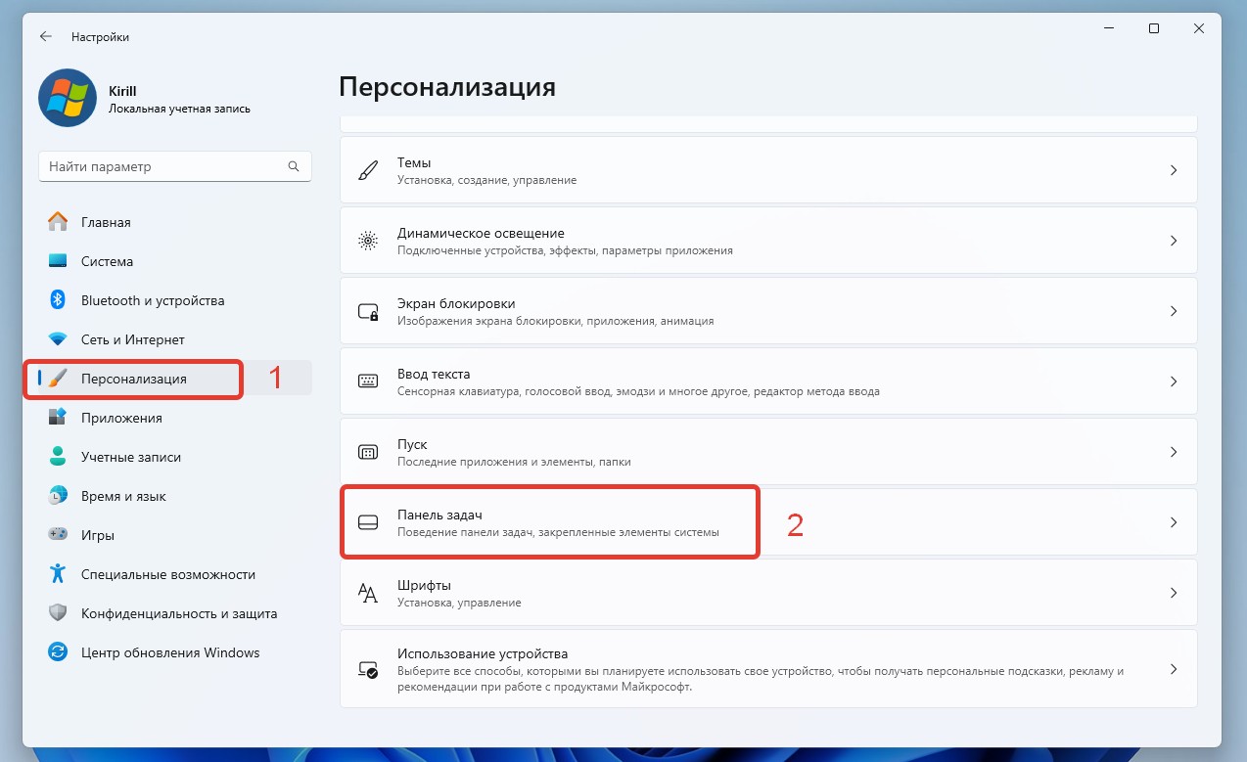The height and width of the screenshot is (762, 1247).
Task: Click 'Использование устройства' title text
Action: [x=483, y=653]
